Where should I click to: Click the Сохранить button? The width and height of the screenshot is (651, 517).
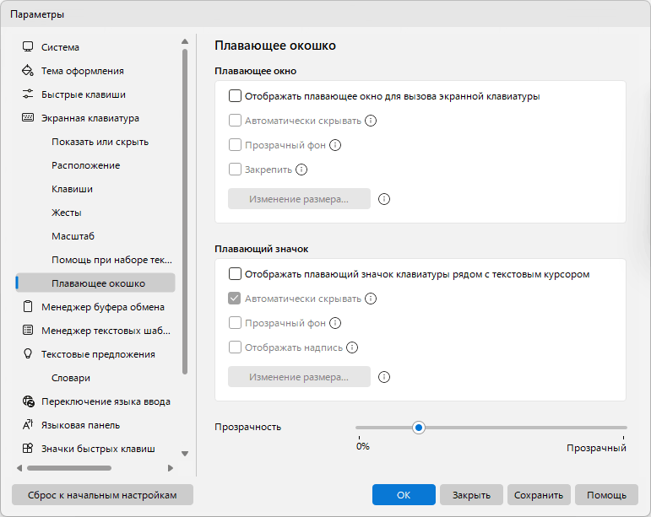[539, 494]
